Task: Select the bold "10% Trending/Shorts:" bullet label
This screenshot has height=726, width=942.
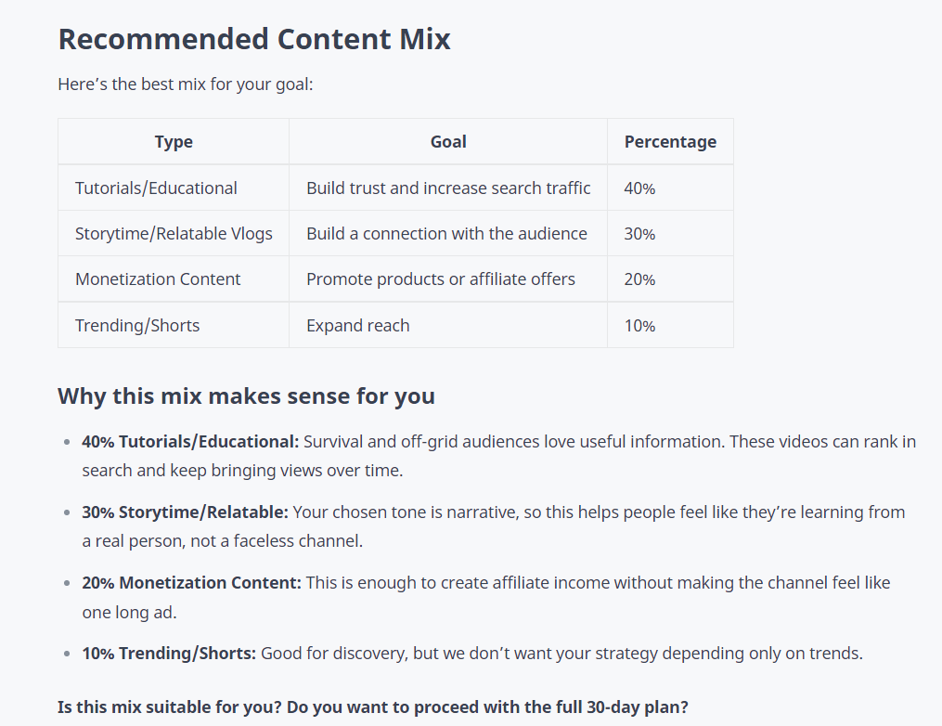Action: click(x=169, y=654)
